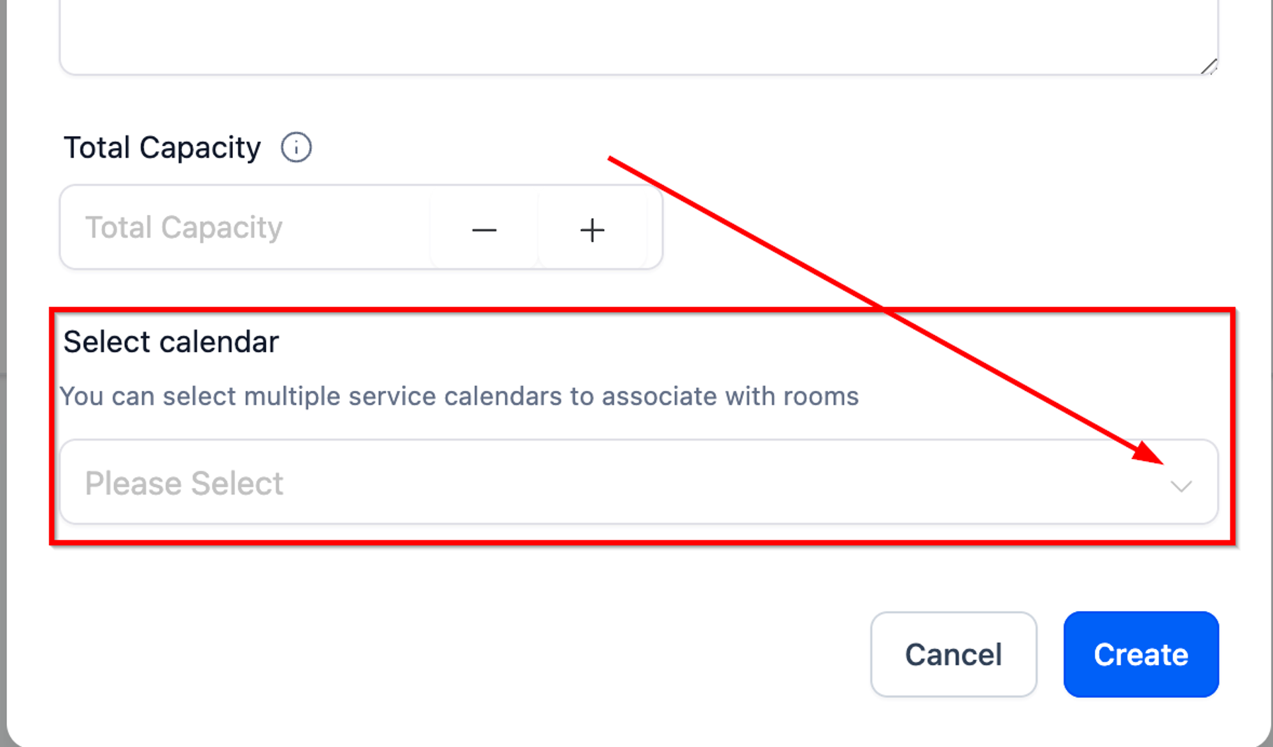
Task: Click the word Cancel on the button
Action: click(x=953, y=655)
